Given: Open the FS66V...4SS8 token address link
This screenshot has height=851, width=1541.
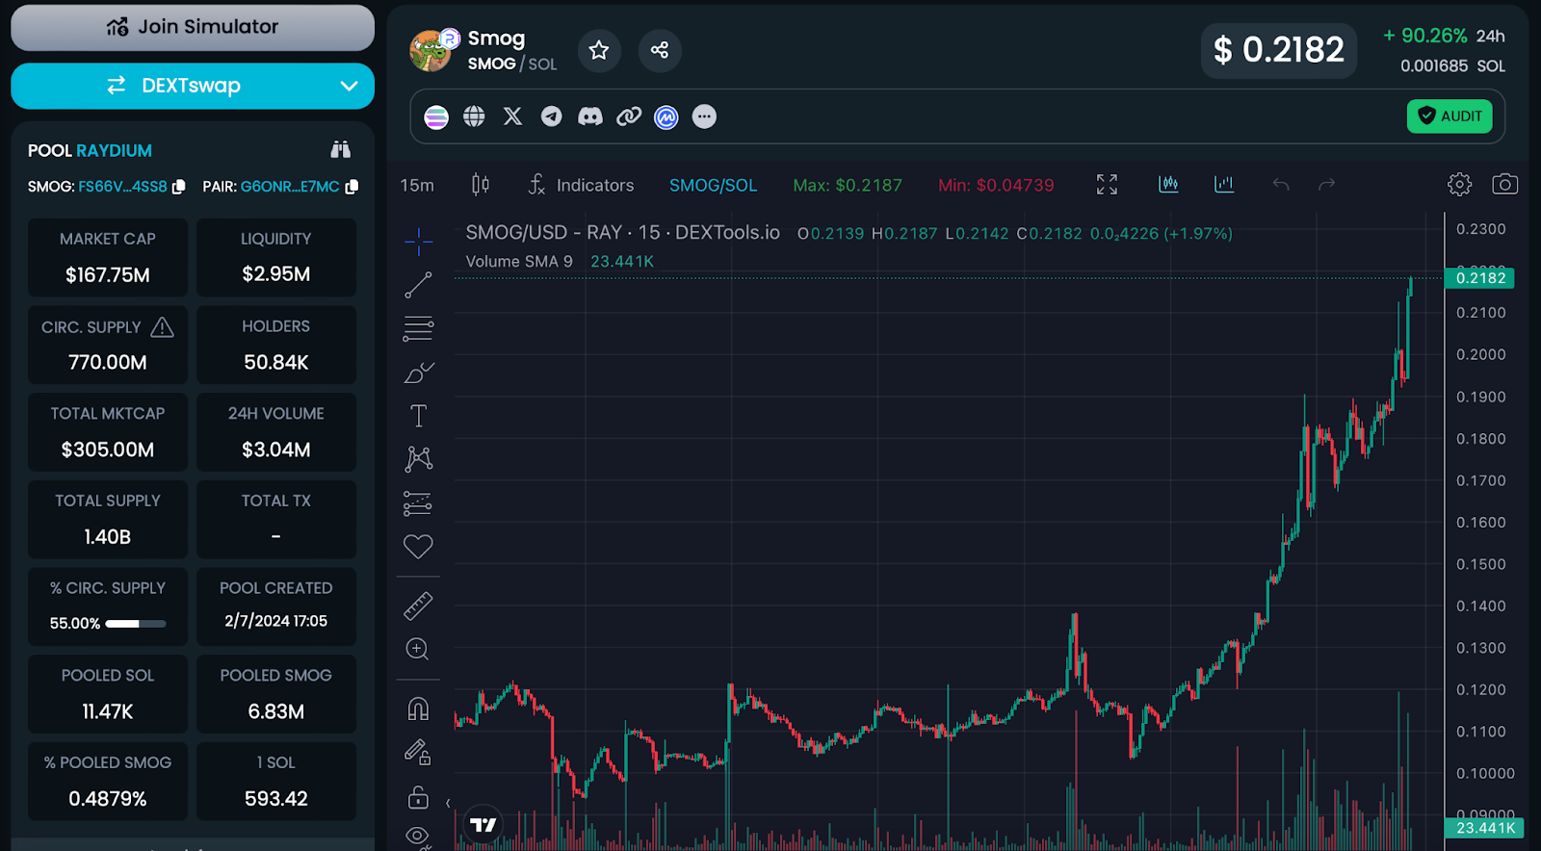Looking at the screenshot, I should pos(122,187).
